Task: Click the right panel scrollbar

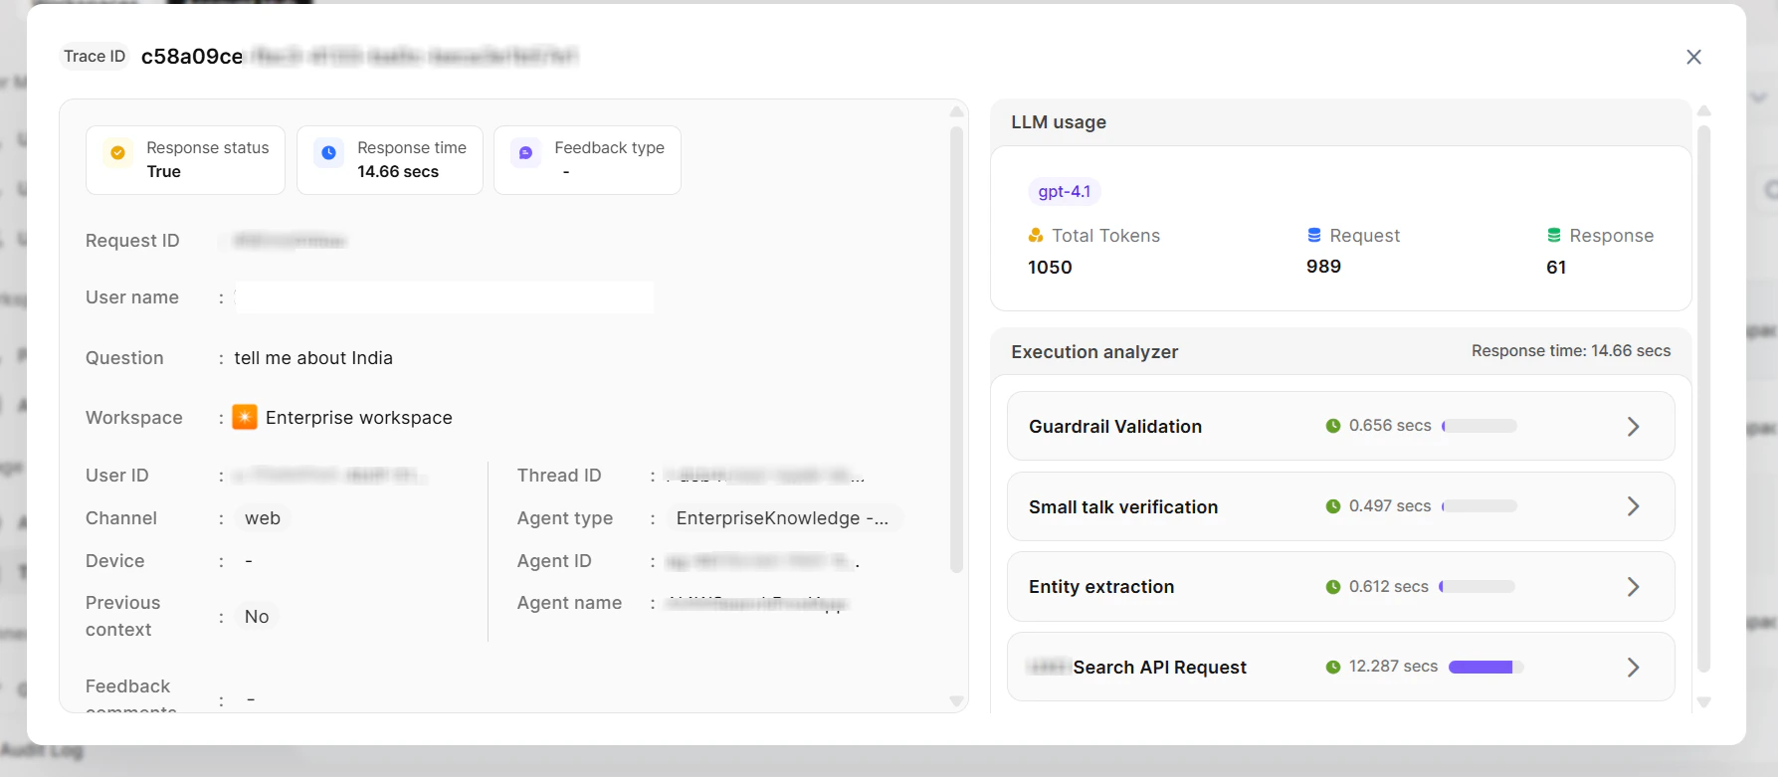Action: coord(1703,398)
